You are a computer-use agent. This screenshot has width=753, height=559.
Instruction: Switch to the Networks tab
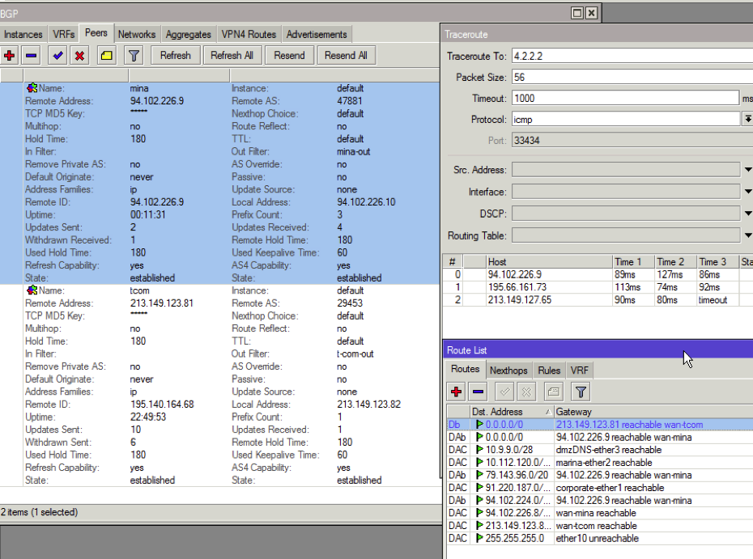click(136, 34)
